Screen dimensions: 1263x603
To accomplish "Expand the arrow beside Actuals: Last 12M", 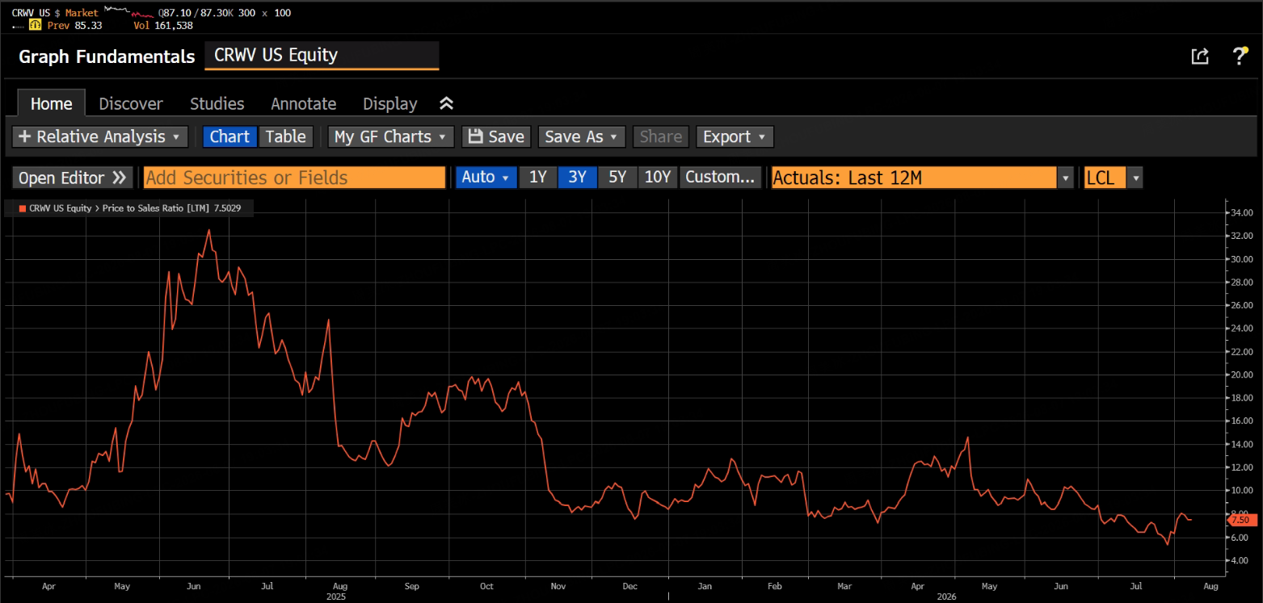I will click(1067, 178).
